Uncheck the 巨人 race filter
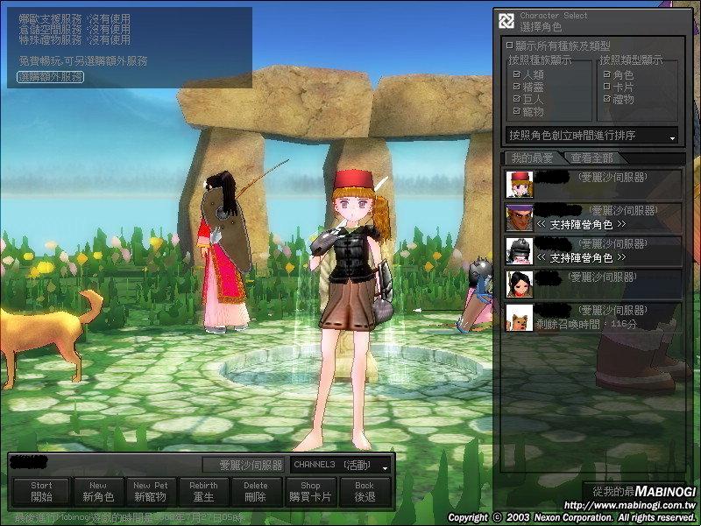The width and height of the screenshot is (701, 526). 517,100
